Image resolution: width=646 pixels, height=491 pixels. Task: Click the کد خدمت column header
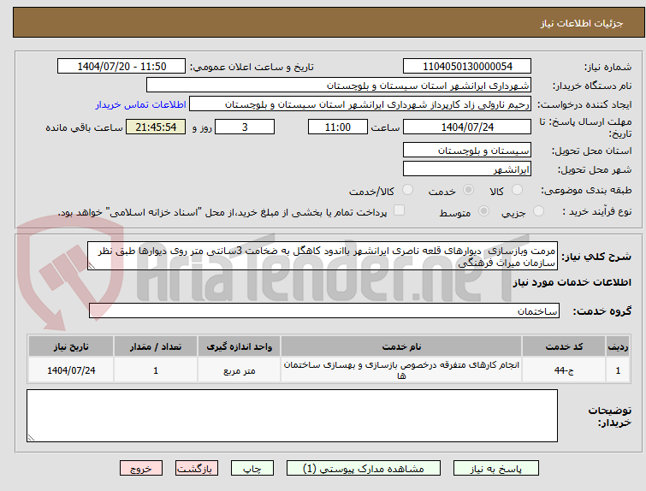click(x=564, y=346)
